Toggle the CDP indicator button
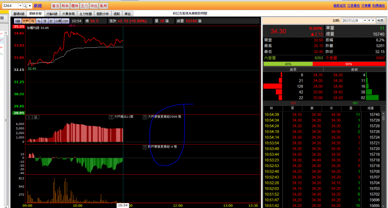Image resolution: width=388 pixels, height=208 pixels. point(65,21)
